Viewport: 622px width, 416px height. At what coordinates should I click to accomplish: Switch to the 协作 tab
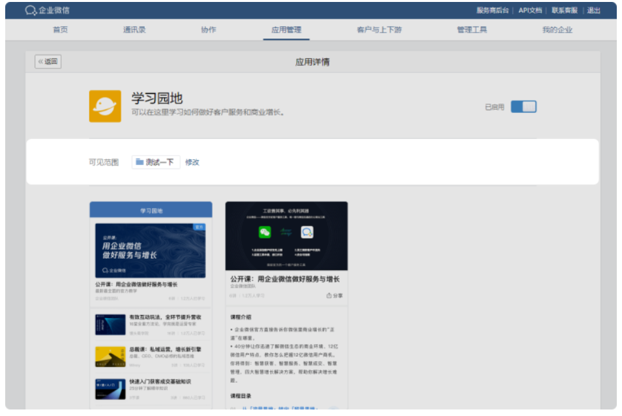point(209,30)
